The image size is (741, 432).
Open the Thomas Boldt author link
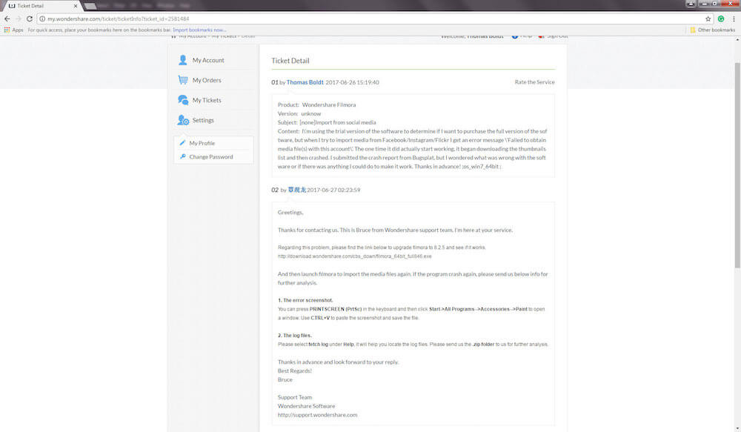305,82
